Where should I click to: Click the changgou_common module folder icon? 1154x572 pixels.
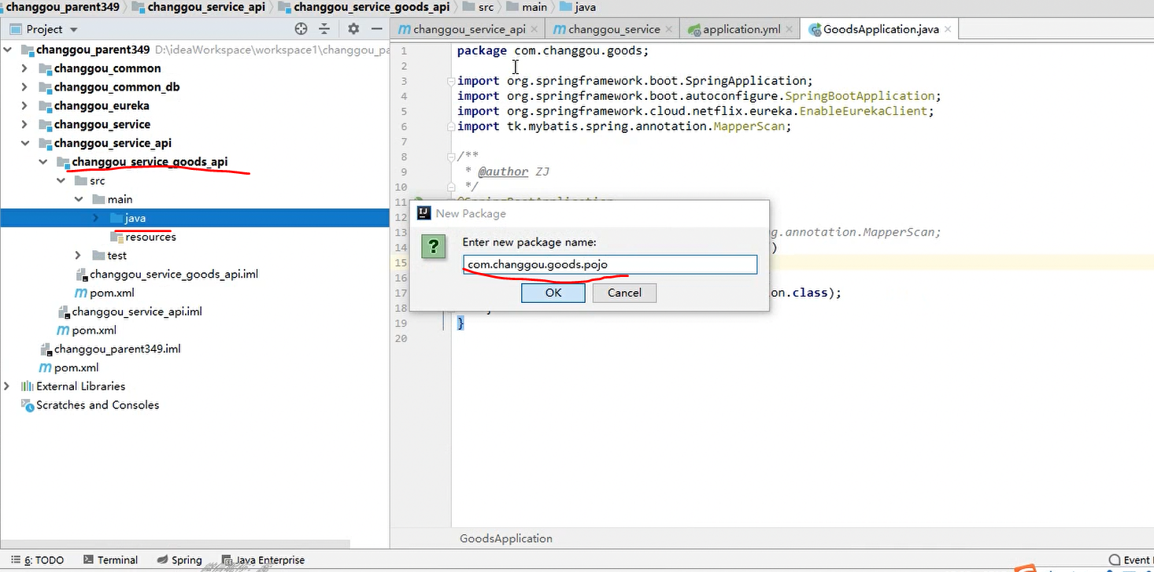45,68
